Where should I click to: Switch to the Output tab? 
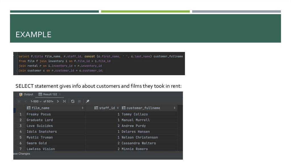coord(28,94)
